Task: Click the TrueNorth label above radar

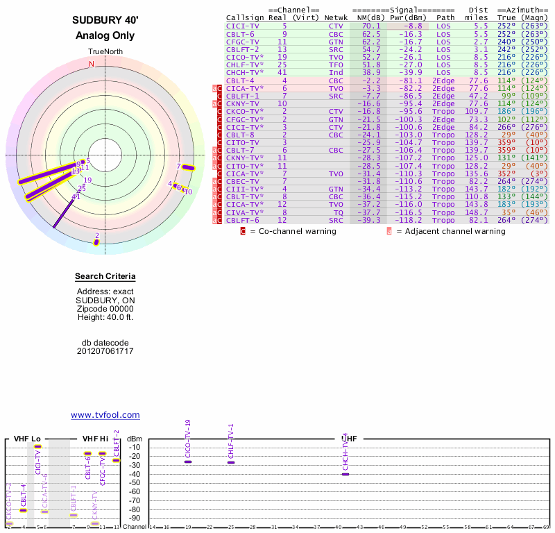Action: [105, 52]
